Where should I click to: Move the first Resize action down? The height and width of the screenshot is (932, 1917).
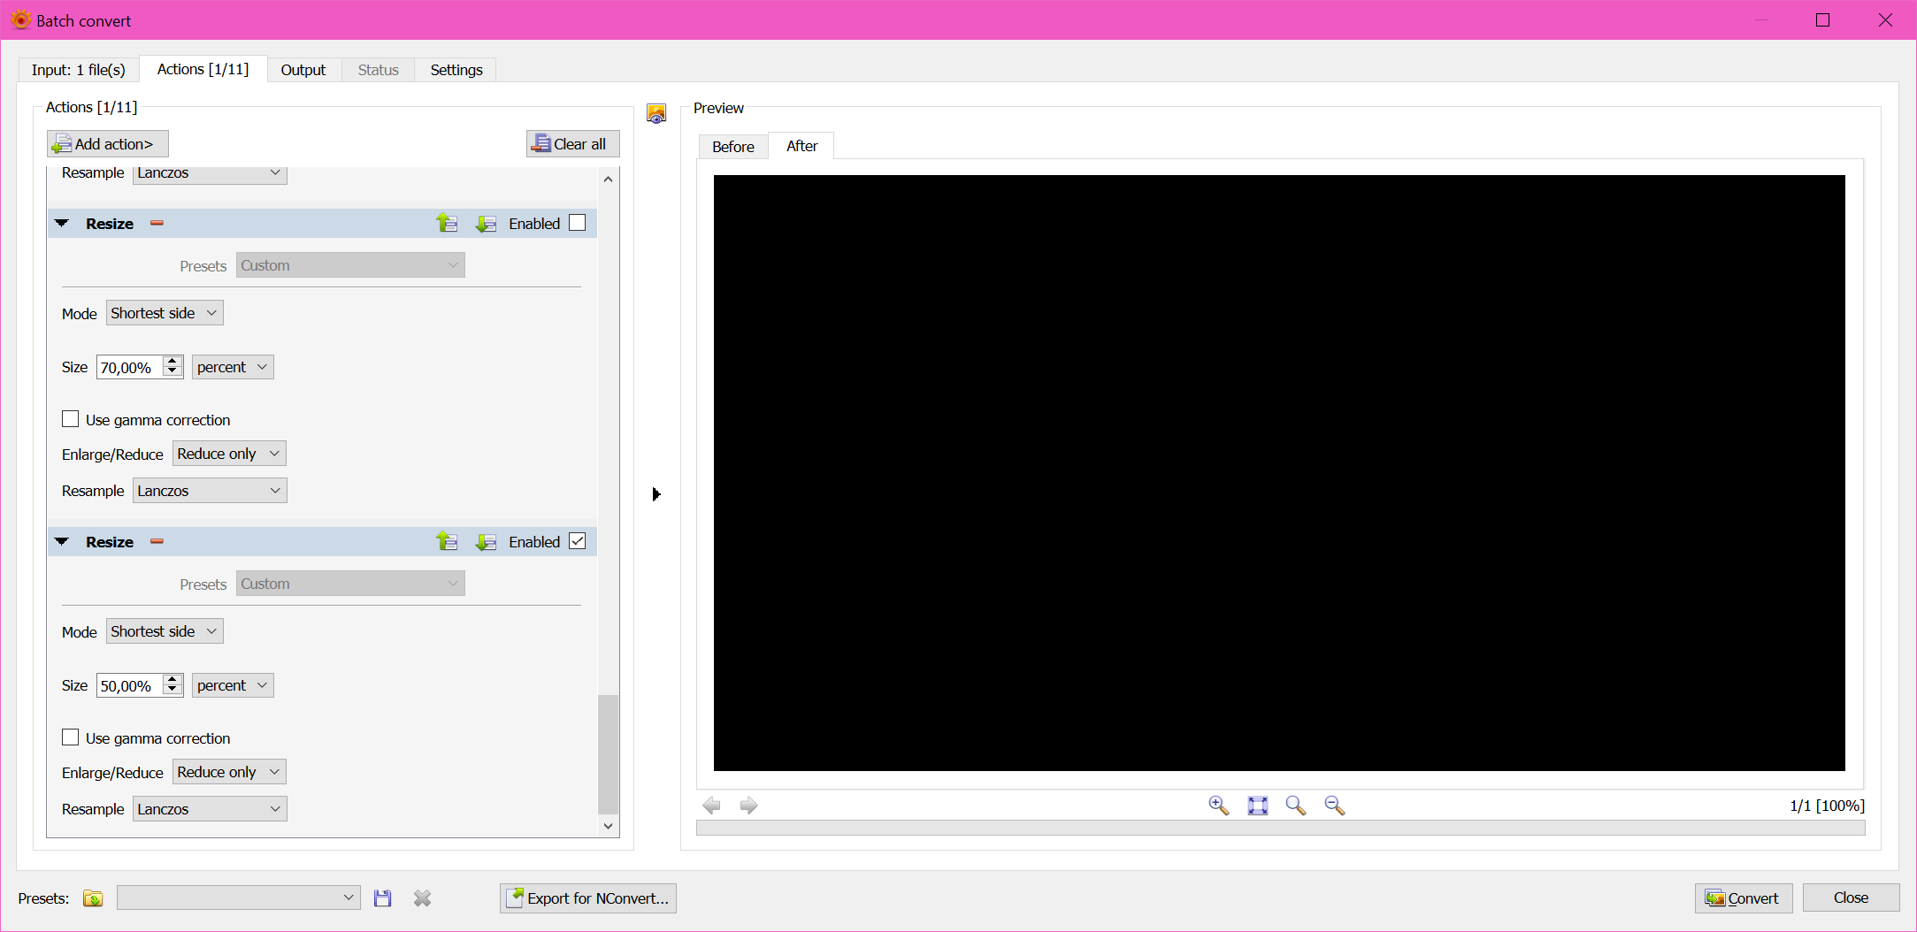(x=486, y=224)
